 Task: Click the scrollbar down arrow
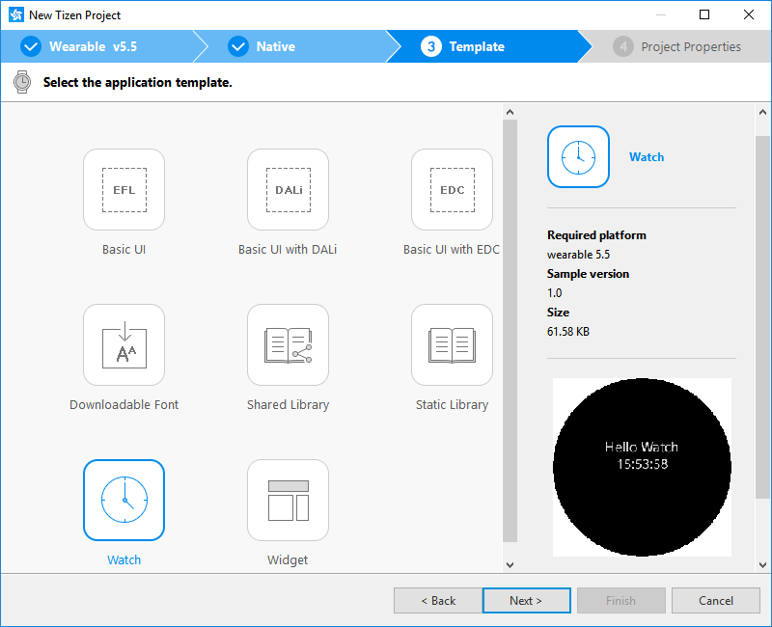[510, 564]
